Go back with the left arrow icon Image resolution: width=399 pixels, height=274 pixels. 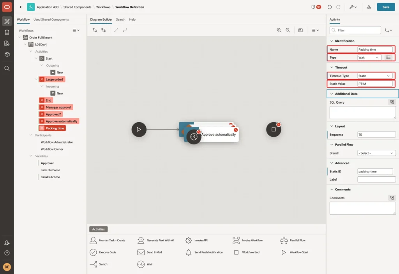(x=21, y=7)
